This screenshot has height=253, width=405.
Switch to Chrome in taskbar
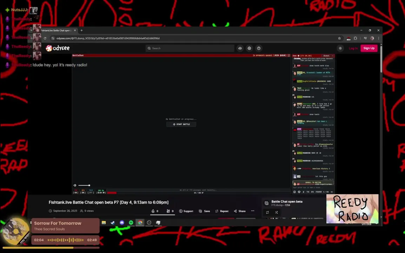click(140, 222)
